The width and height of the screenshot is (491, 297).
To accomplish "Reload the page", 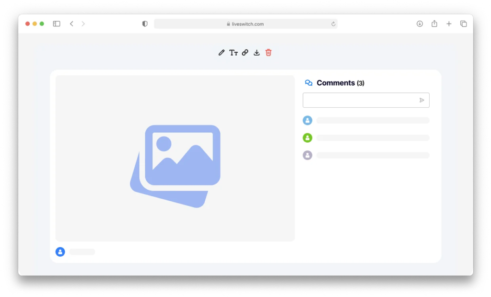I will (333, 24).
